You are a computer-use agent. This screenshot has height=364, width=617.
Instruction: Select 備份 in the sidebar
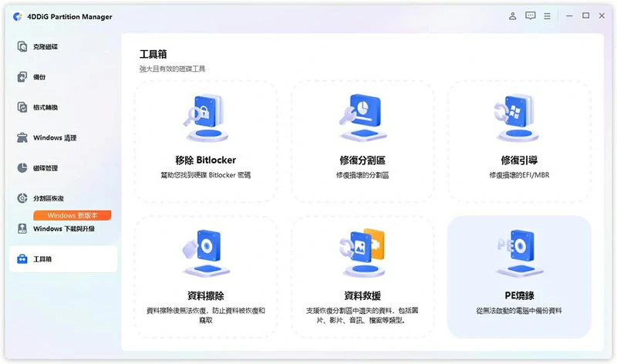[x=39, y=77]
